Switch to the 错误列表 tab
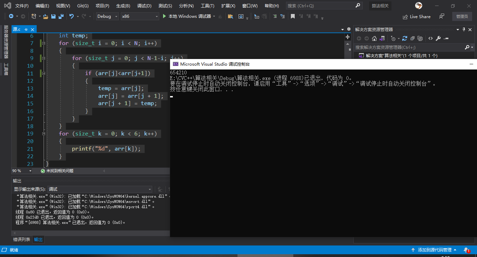 (22, 240)
